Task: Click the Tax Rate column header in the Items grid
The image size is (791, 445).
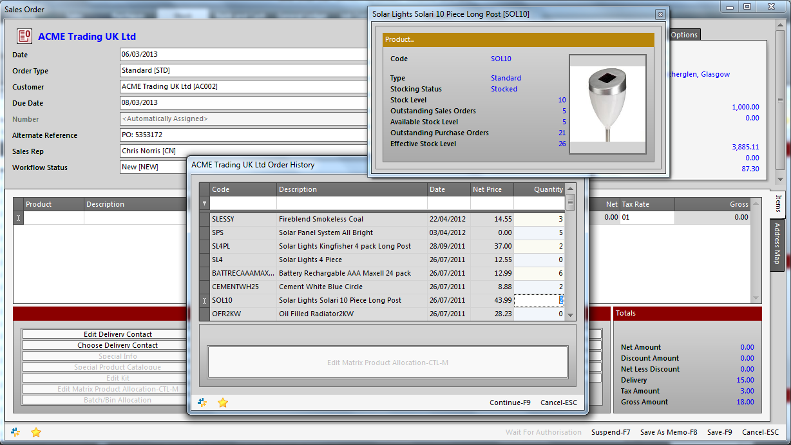Action: [x=647, y=204]
